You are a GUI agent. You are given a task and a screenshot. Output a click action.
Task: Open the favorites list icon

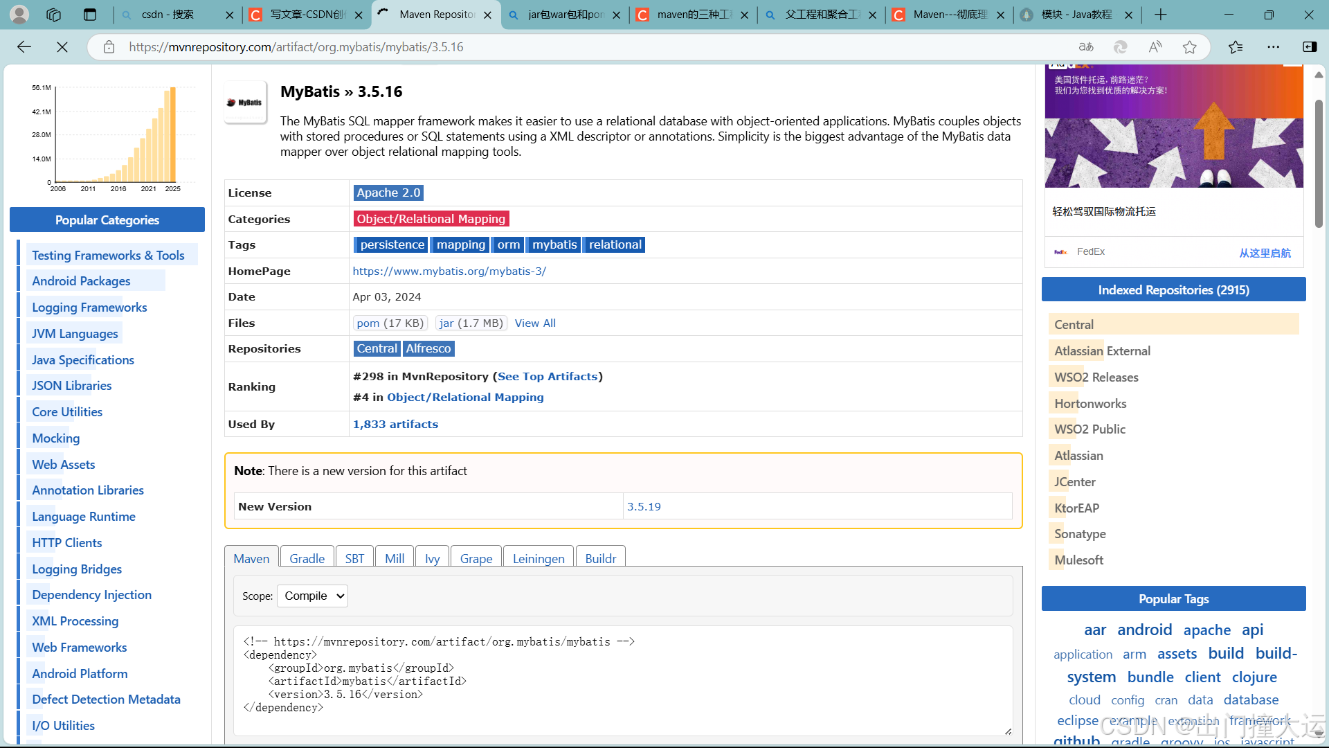[x=1236, y=46]
